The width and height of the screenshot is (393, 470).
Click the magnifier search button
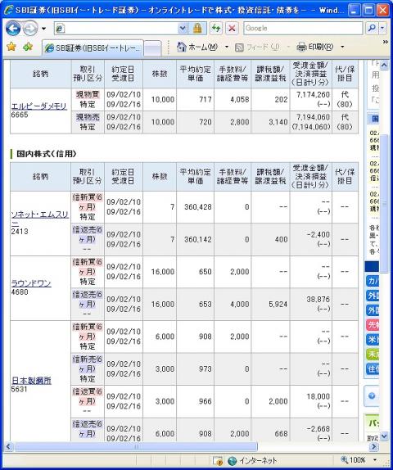[372, 29]
